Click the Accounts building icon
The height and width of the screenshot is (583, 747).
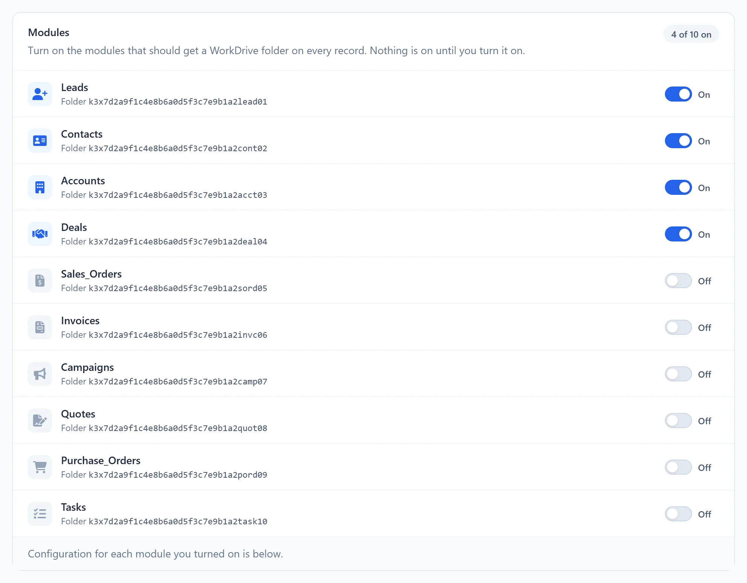pyautogui.click(x=40, y=187)
